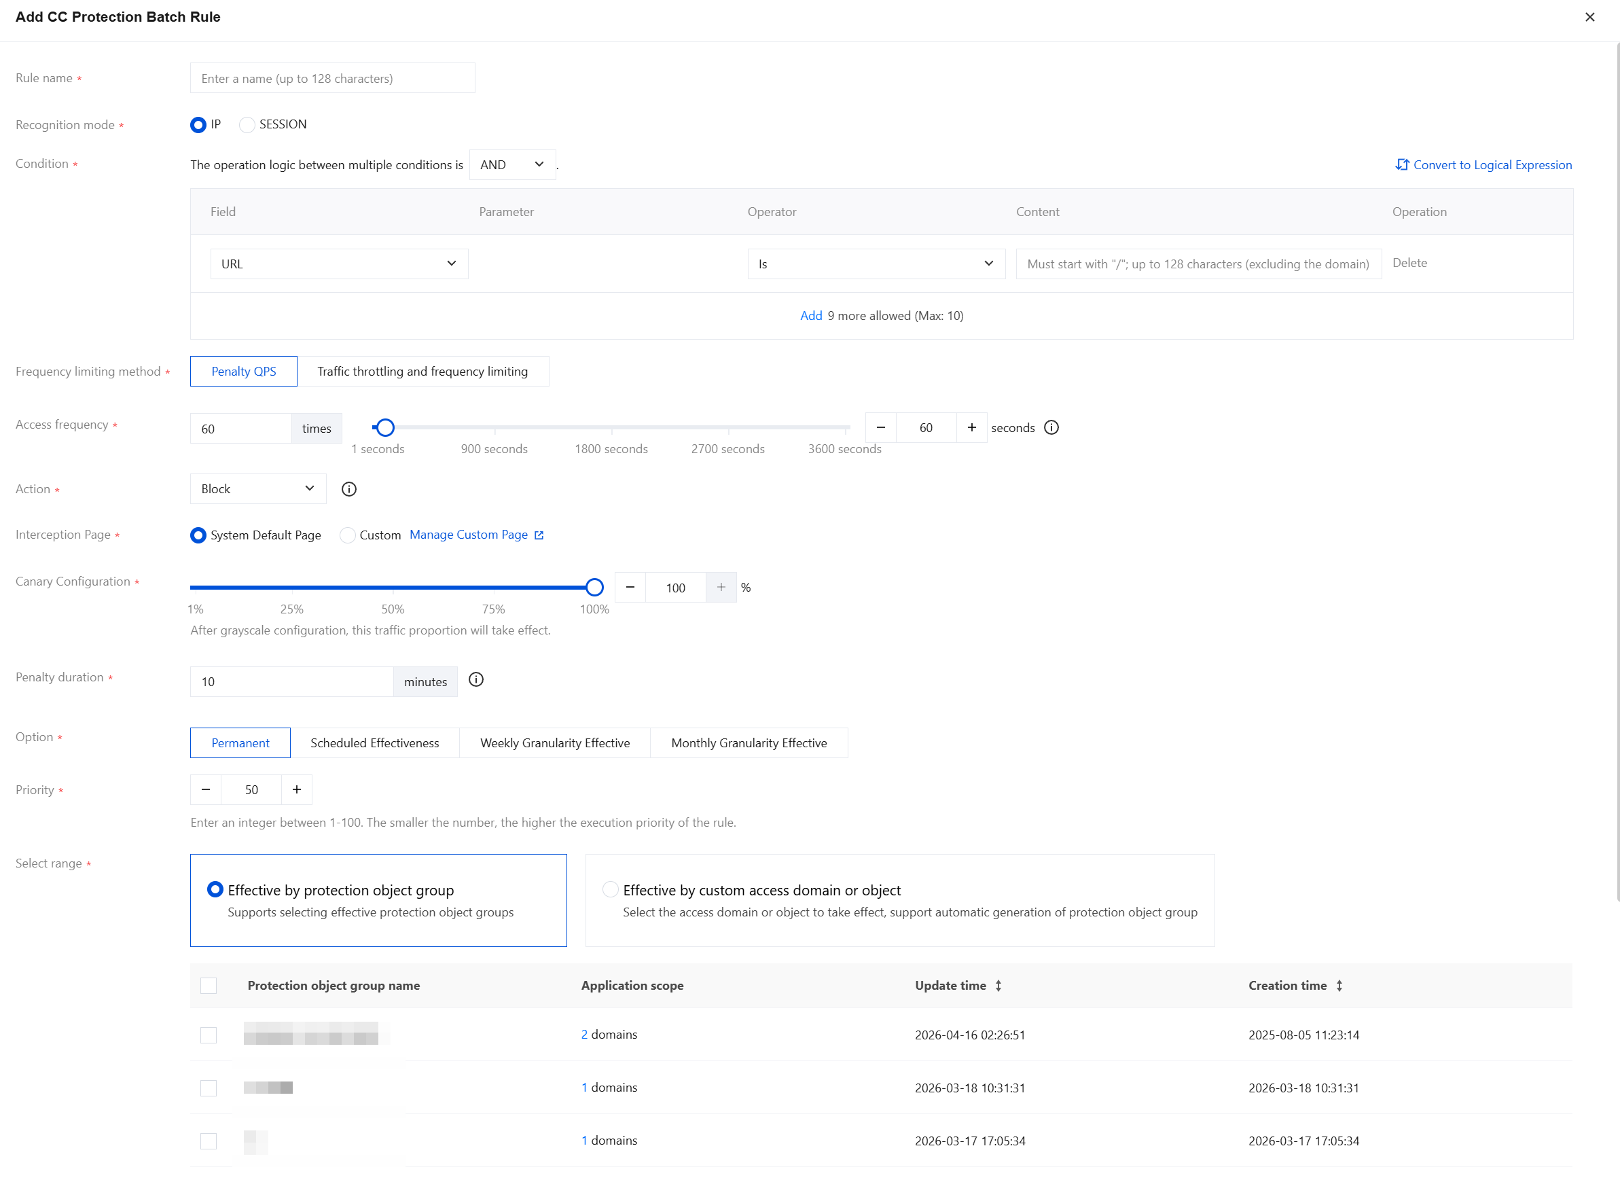Screen dimensions: 1620x1180
Task: Select SESSION recognition mode
Action: pyautogui.click(x=247, y=125)
